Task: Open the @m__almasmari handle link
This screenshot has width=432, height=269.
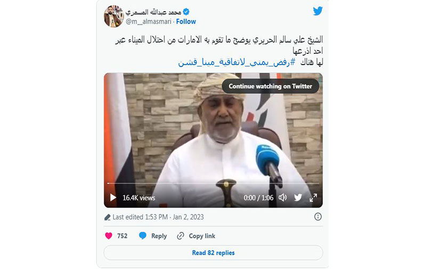Action: pyautogui.click(x=149, y=21)
